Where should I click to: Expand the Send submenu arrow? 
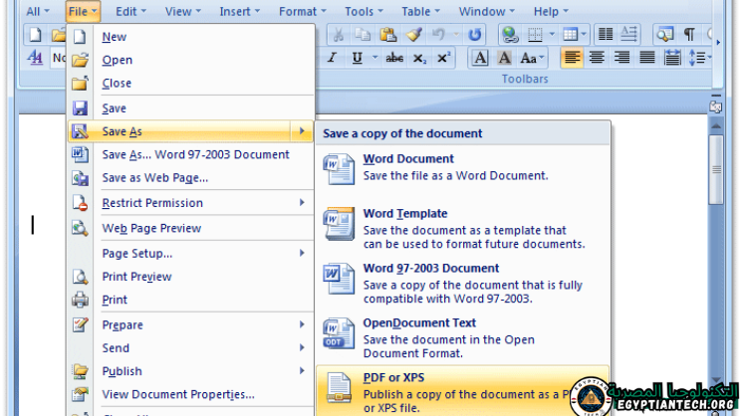pos(302,347)
